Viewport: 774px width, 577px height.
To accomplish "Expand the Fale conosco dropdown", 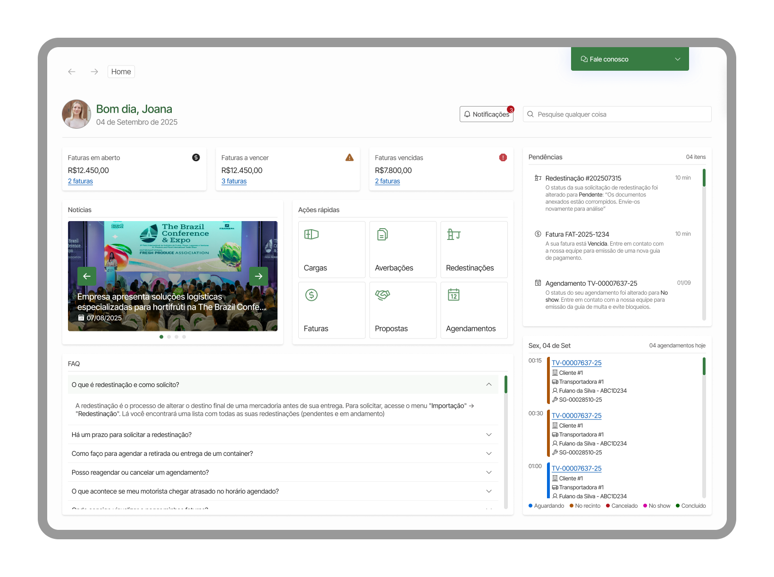I will [630, 59].
